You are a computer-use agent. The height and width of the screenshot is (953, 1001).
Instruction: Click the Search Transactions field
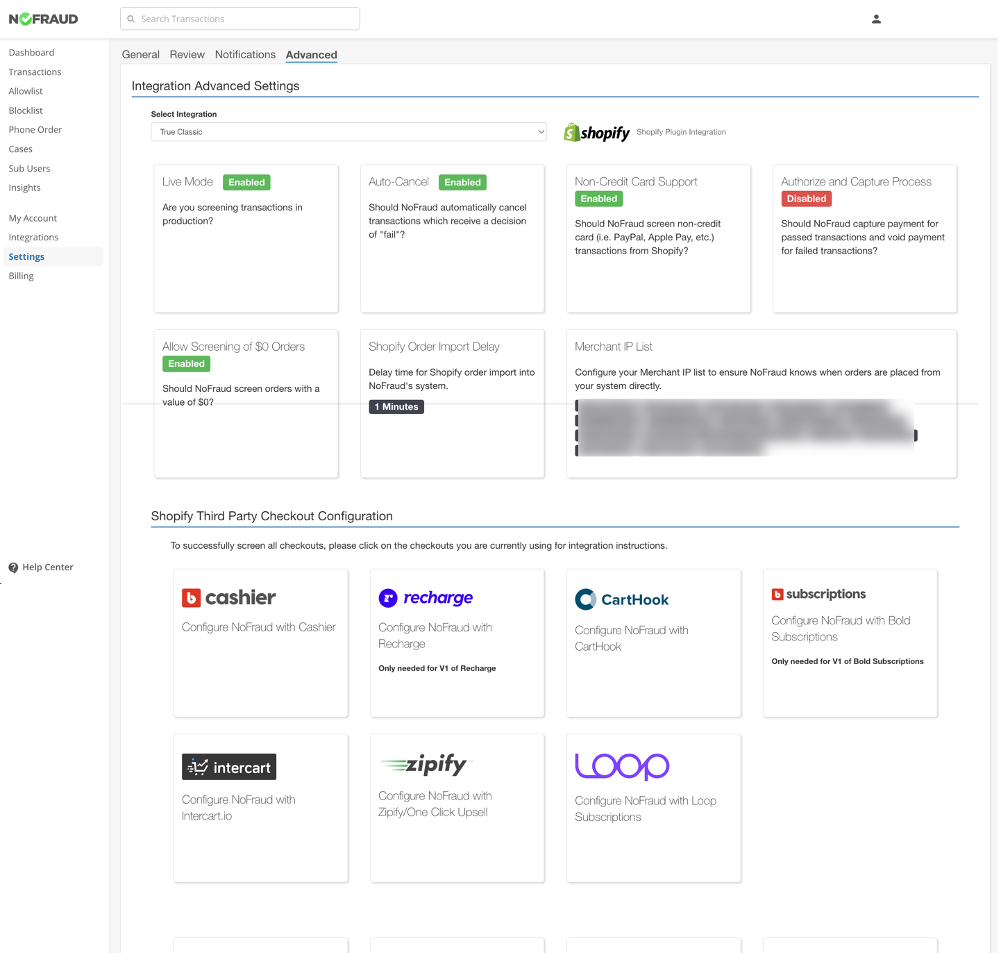point(240,19)
